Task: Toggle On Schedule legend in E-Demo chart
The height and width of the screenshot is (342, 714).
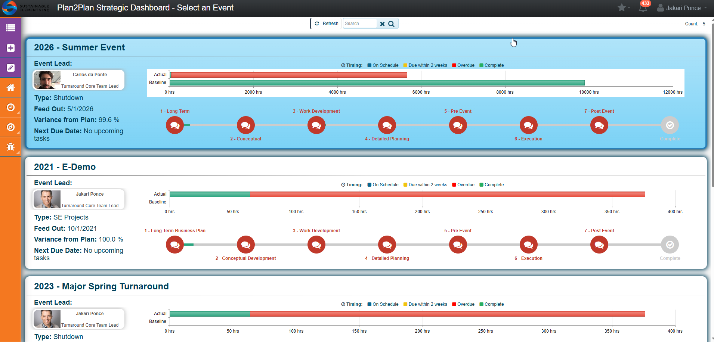Action: pyautogui.click(x=383, y=185)
